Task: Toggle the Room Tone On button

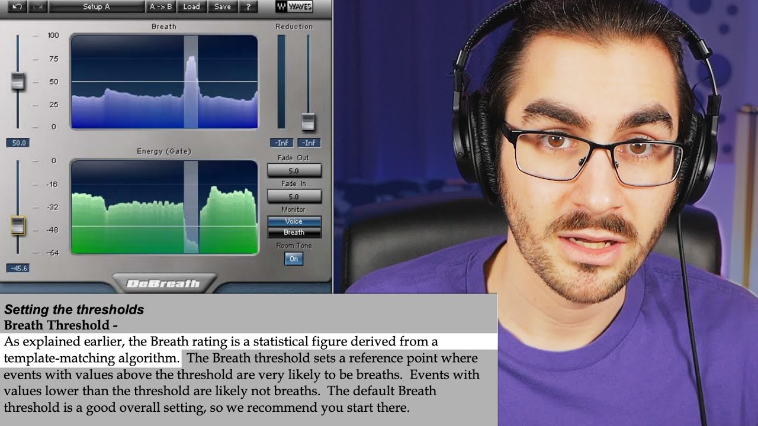Action: click(294, 259)
